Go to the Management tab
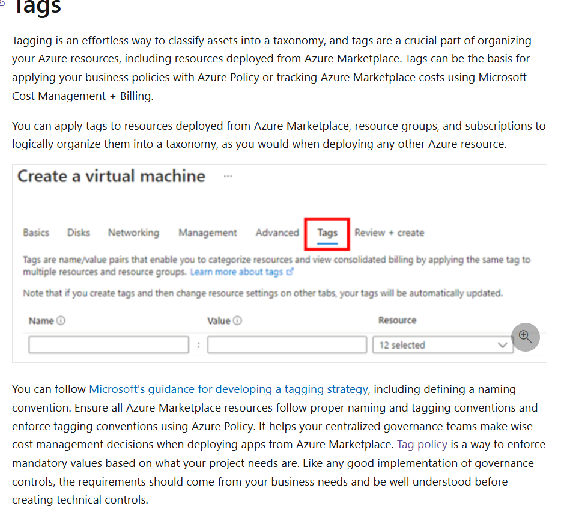Viewport: 561px width, 512px height. click(x=207, y=233)
